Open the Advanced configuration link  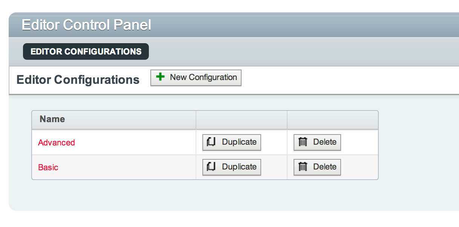point(57,142)
